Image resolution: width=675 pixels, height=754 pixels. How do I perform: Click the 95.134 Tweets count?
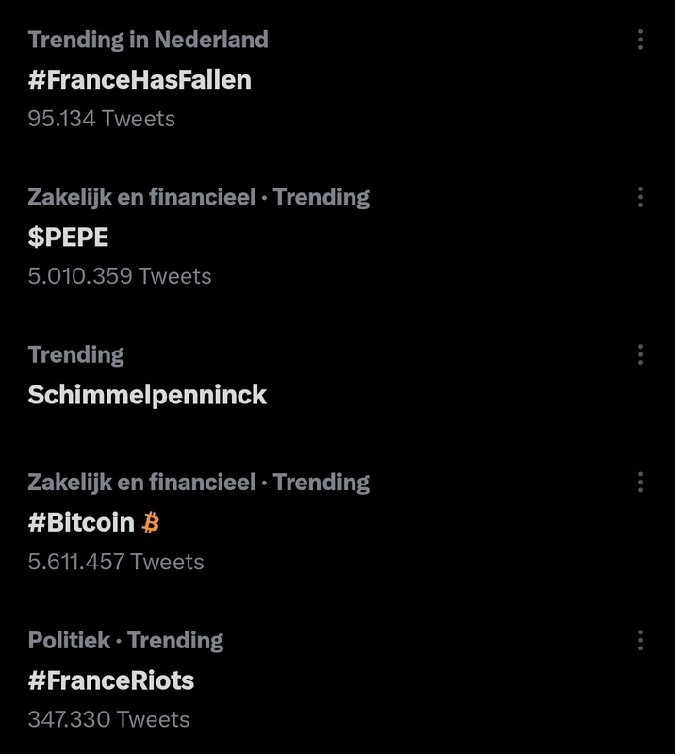102,119
